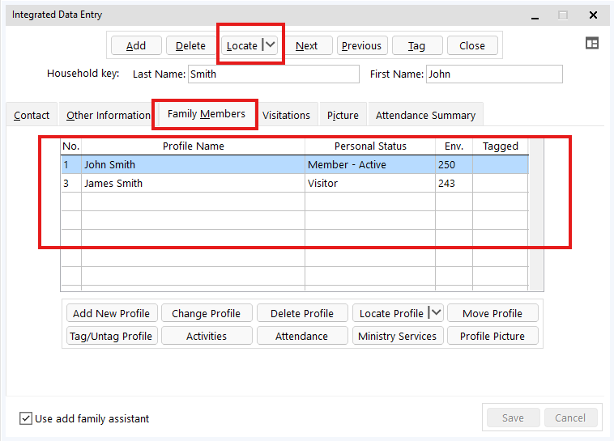This screenshot has width=614, height=441.
Task: Close the Integrated Data Entry window
Action: coord(594,15)
